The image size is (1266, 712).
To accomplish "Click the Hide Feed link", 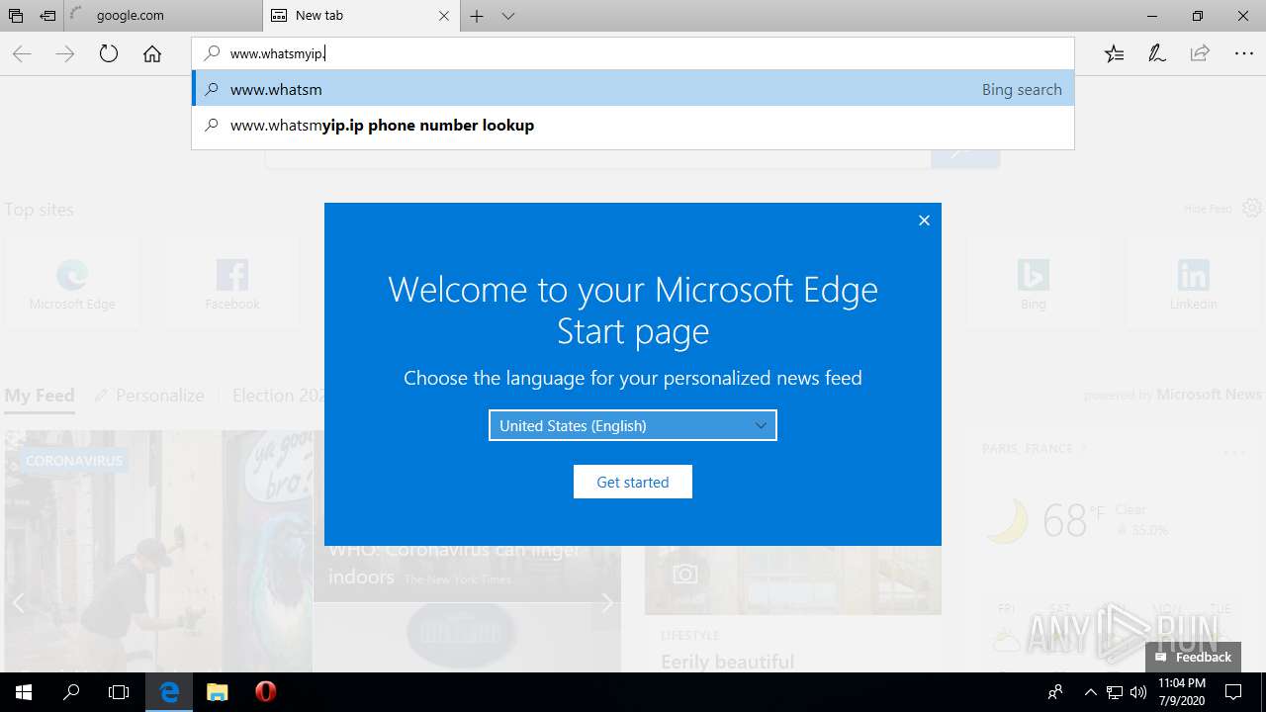I will tap(1208, 209).
